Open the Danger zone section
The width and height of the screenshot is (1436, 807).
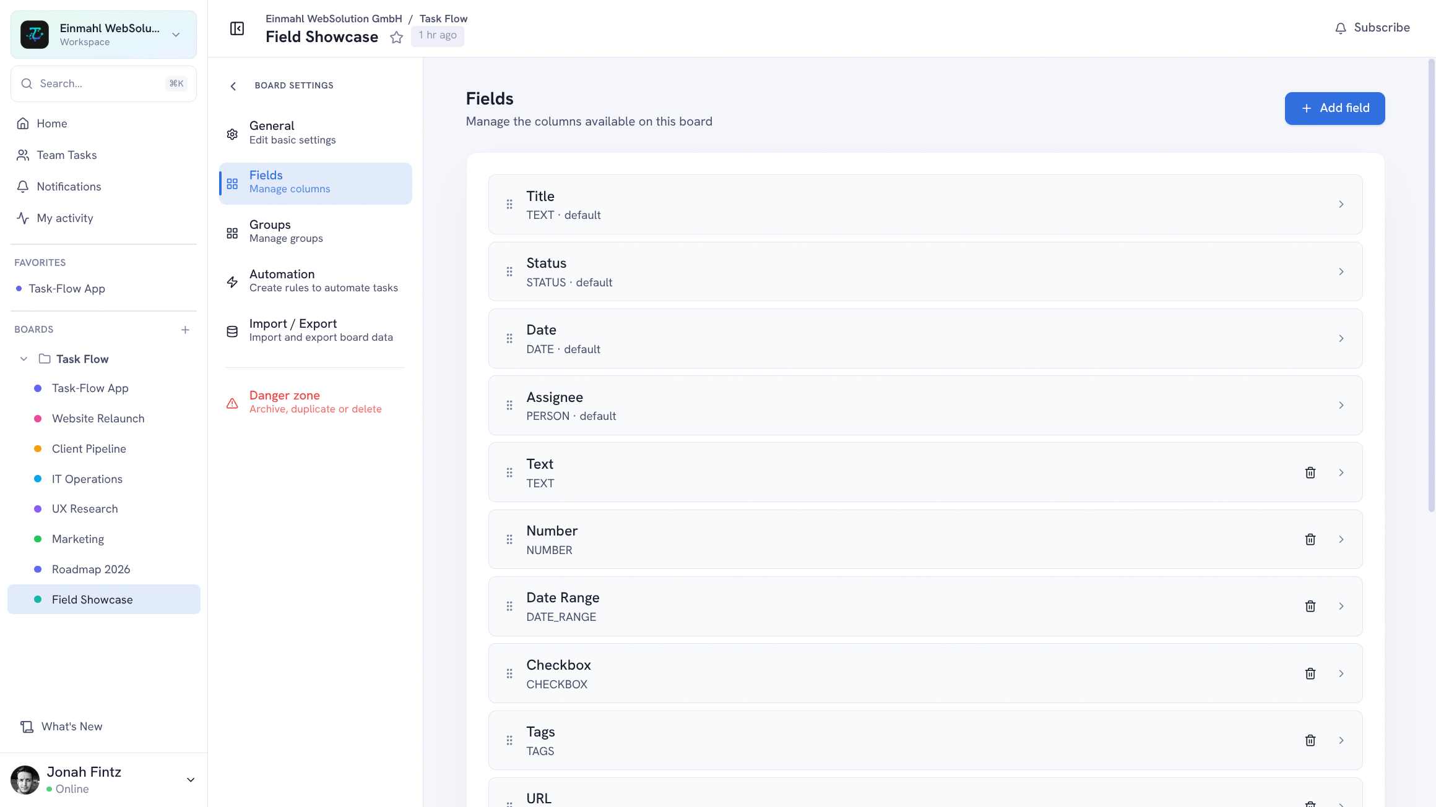click(x=316, y=402)
